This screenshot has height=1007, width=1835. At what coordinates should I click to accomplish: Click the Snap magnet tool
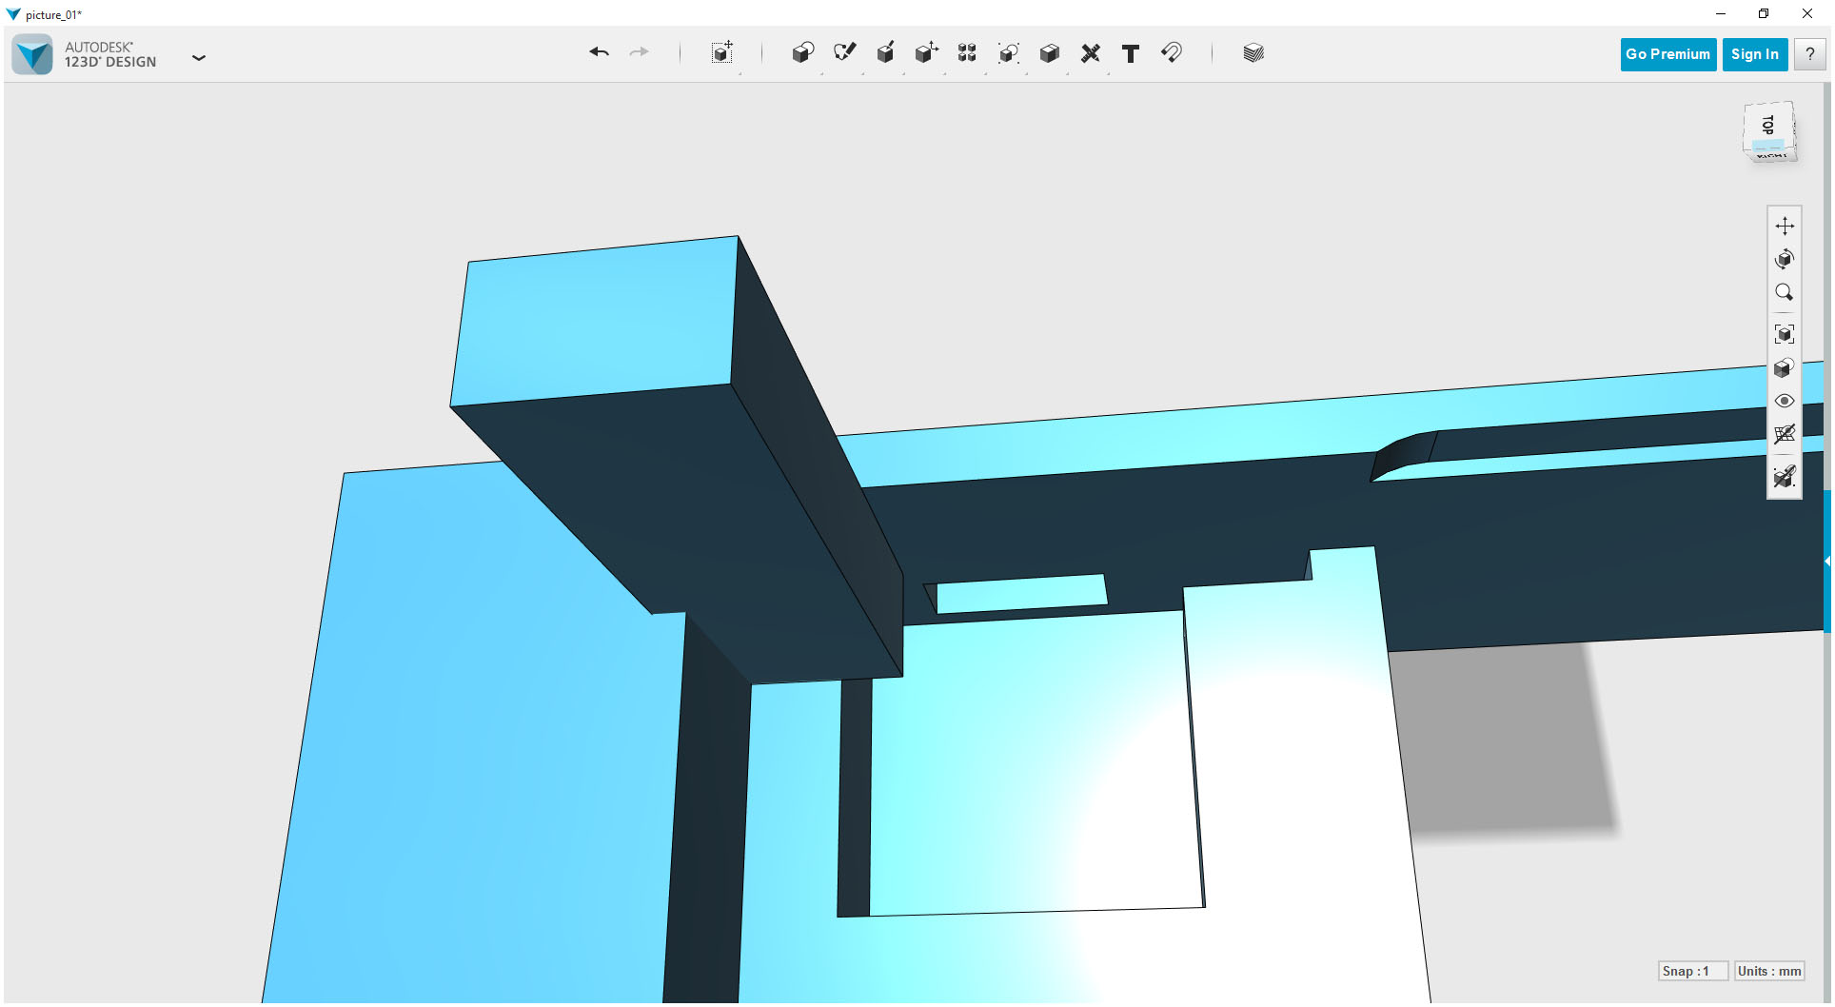pos(1172,53)
